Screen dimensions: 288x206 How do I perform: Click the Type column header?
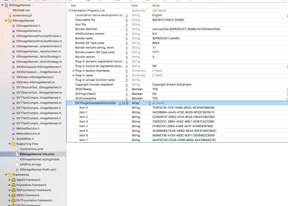[134, 6]
